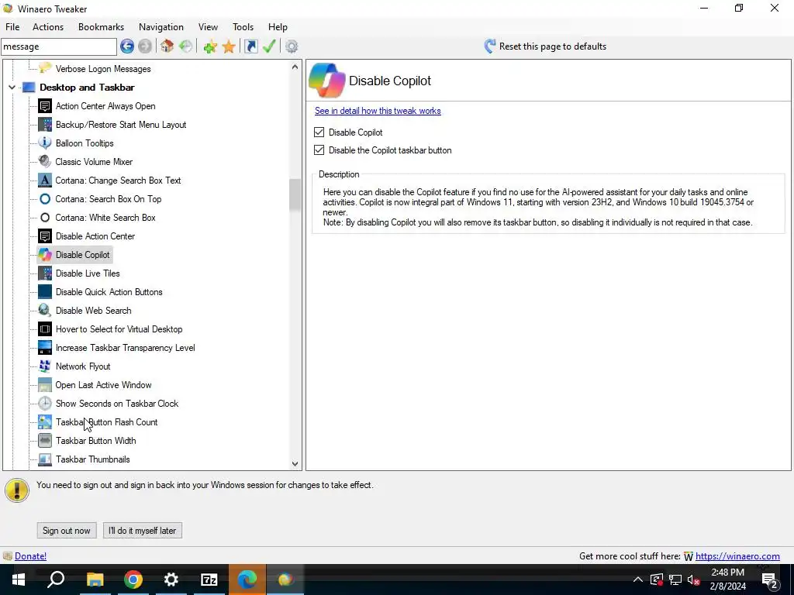
Task: Open bookmarks with the gold star icon
Action: click(229, 46)
